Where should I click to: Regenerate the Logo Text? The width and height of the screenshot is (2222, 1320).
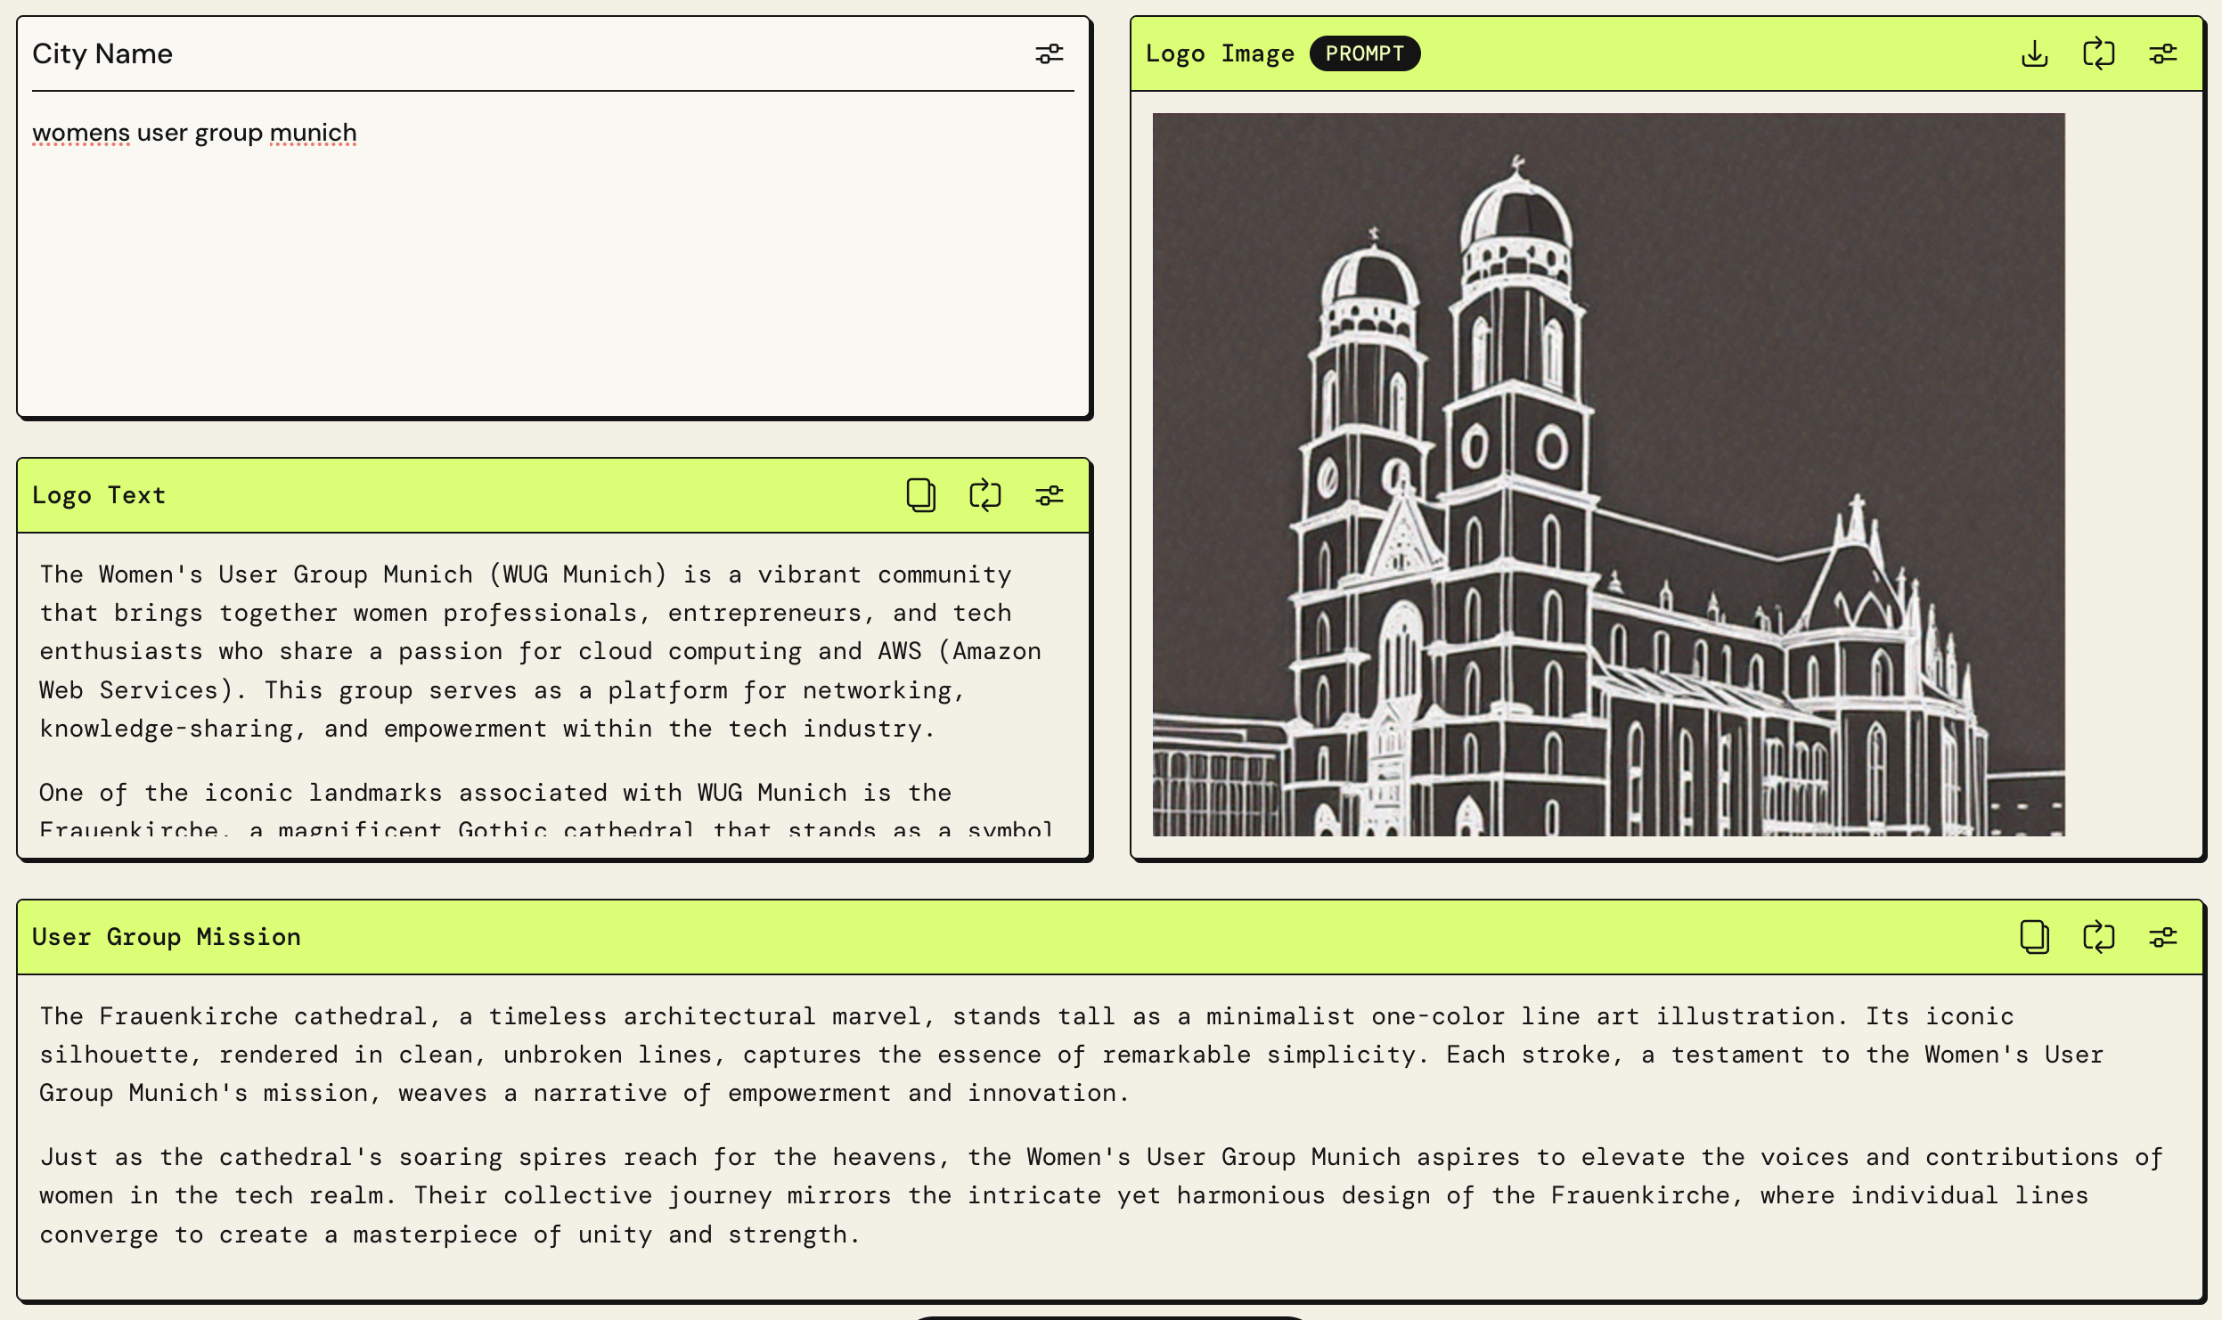click(984, 495)
